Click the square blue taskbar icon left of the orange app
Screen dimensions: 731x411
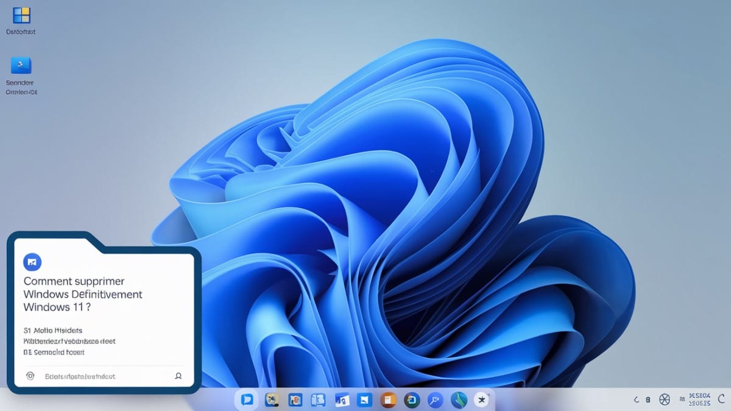(365, 399)
